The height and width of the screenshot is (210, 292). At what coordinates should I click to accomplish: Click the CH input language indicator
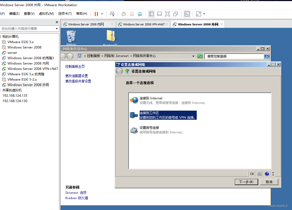[x=252, y=174]
